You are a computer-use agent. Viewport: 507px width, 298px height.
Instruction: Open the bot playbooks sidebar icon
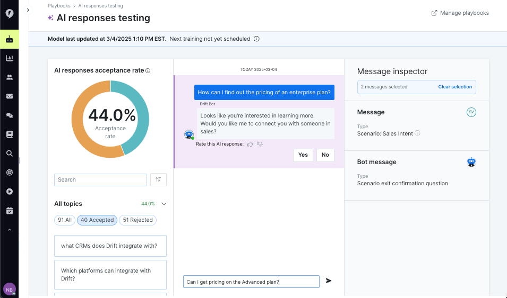[x=10, y=39]
